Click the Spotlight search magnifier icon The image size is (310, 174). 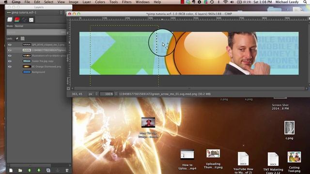click(x=305, y=2)
